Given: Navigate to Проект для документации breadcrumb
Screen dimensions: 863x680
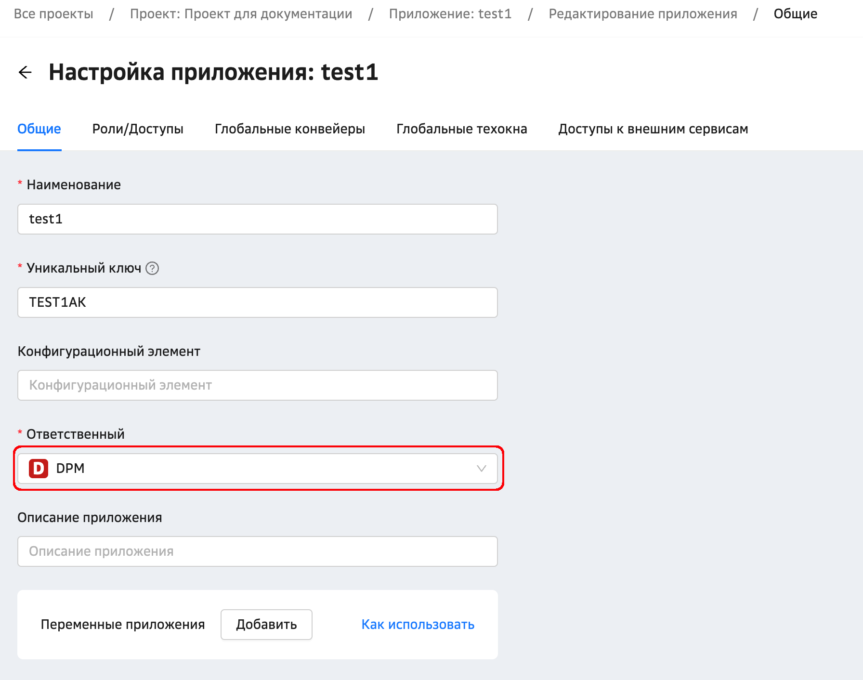Looking at the screenshot, I should click(x=241, y=14).
